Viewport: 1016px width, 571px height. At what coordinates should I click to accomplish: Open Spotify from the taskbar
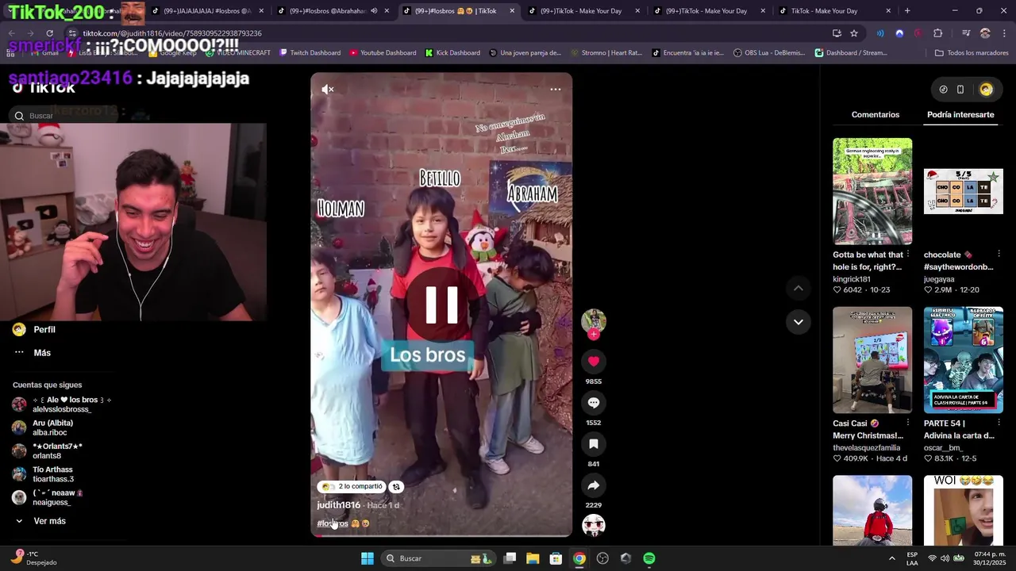(649, 558)
